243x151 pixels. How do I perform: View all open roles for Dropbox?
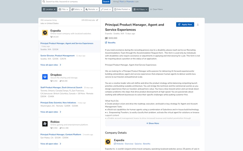[x=51, y=112]
